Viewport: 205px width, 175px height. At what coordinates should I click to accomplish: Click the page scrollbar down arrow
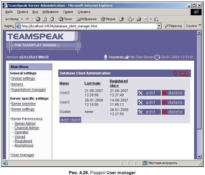199,157
